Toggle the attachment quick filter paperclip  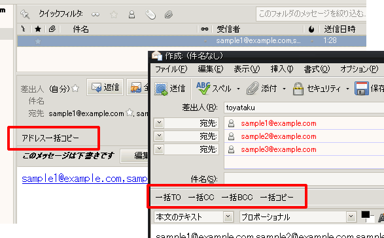(x=169, y=14)
